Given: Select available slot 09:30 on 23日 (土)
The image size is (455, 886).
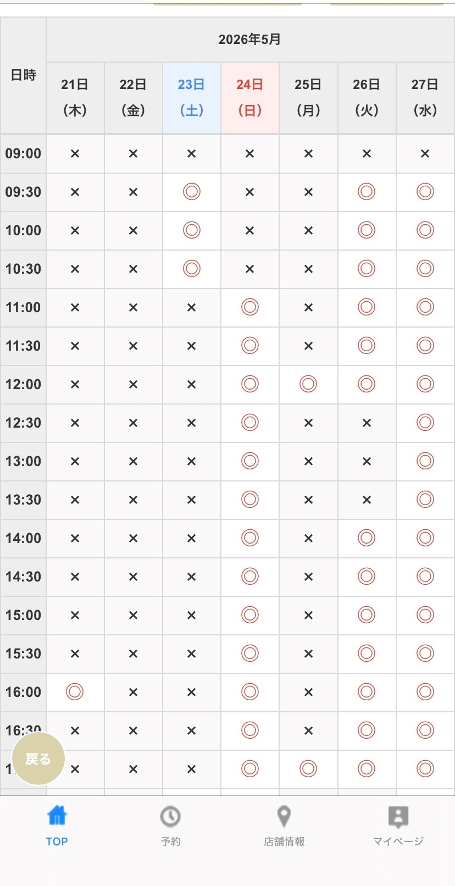Looking at the screenshot, I should (x=191, y=192).
